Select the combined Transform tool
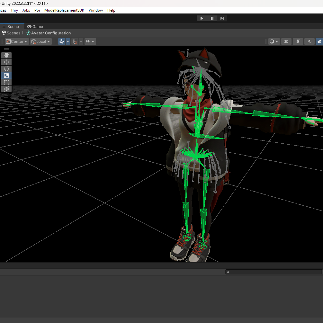 click(x=6, y=89)
